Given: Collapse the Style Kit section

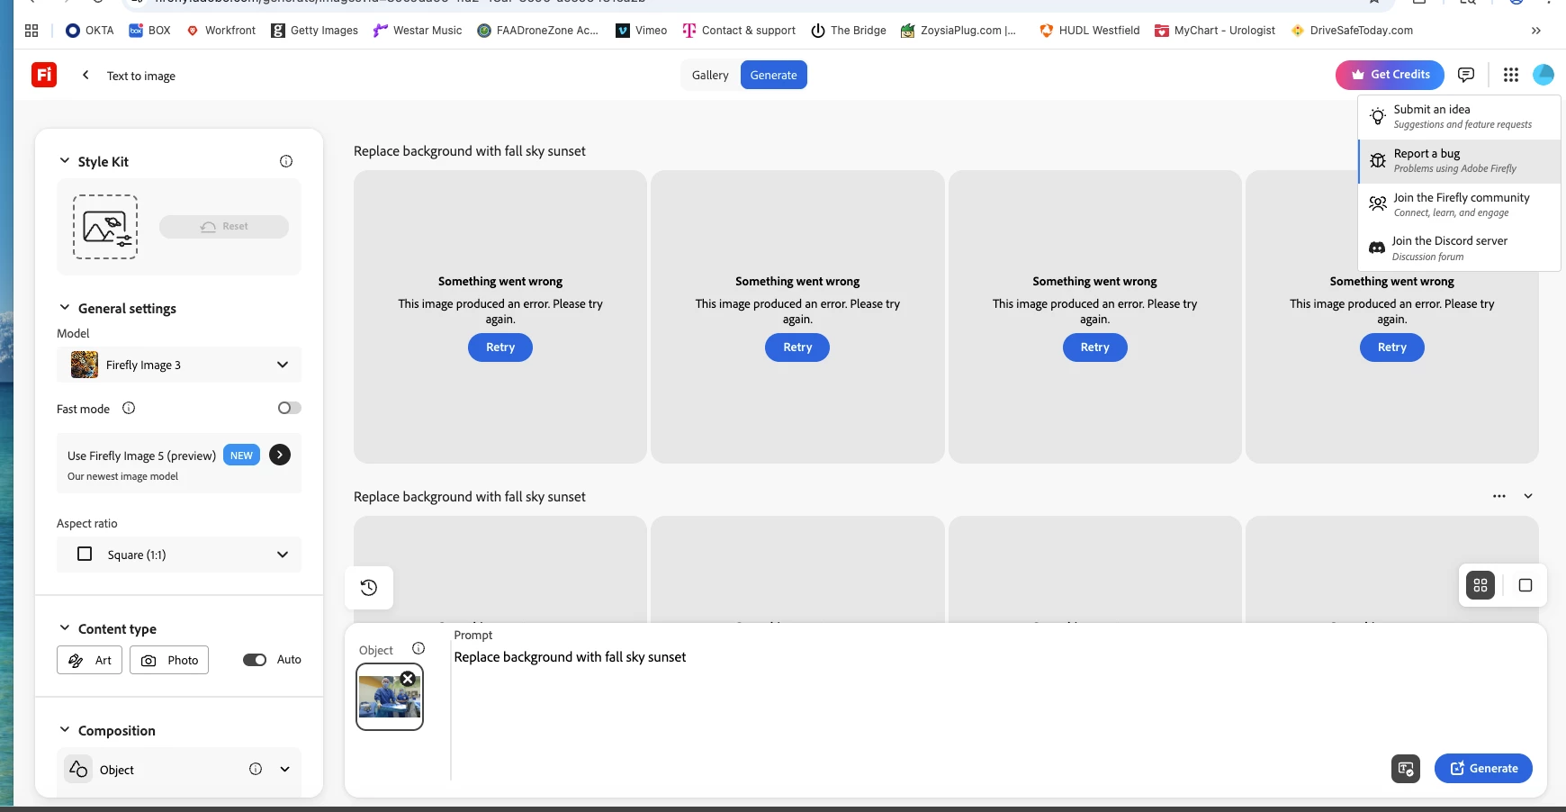Looking at the screenshot, I should point(64,161).
